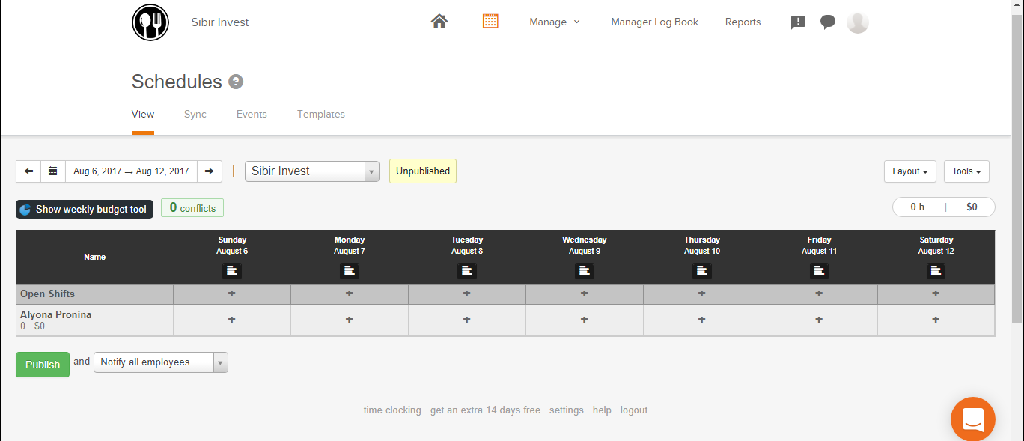Viewport: 1024px width, 441px height.
Task: Open the day view icon for Wednesday August 9
Action: [x=585, y=271]
